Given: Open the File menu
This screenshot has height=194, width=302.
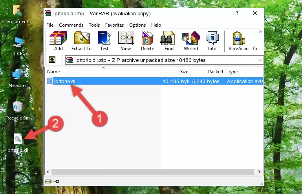Looking at the screenshot, I should [x=50, y=25].
